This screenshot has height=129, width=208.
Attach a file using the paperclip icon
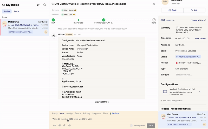point(64,125)
